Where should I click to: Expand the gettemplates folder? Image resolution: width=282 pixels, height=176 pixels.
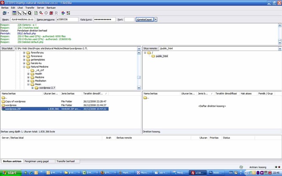pos(24,60)
